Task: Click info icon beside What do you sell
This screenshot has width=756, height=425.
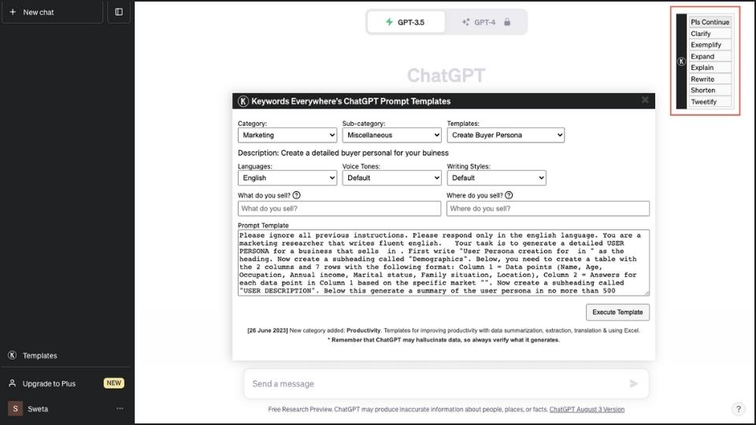Action: point(296,195)
